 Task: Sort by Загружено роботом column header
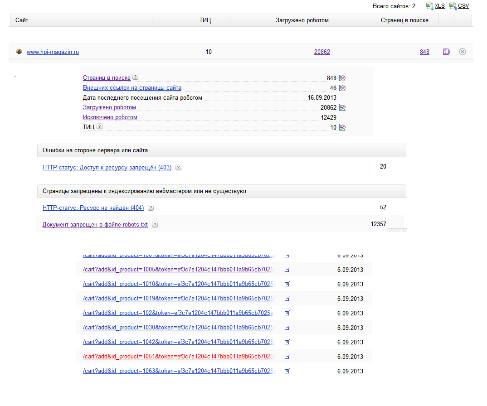point(302,20)
